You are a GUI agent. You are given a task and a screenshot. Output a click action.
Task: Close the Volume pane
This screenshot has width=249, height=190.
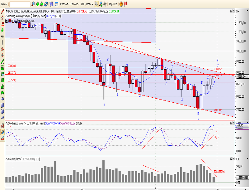coord(233,159)
